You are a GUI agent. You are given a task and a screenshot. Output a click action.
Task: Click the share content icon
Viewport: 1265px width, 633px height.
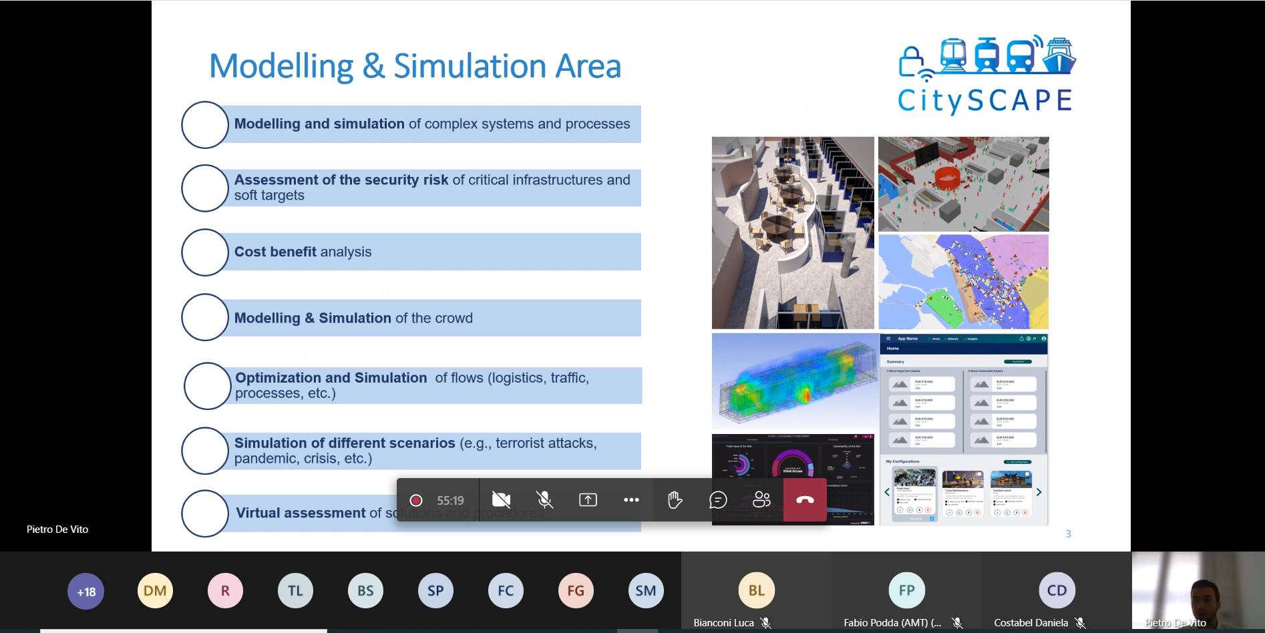[x=588, y=500]
